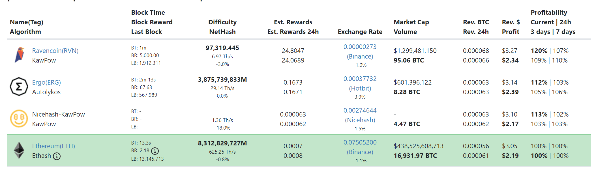Click the Difficulty column header
This screenshot has height=170, width=594.
click(x=222, y=22)
